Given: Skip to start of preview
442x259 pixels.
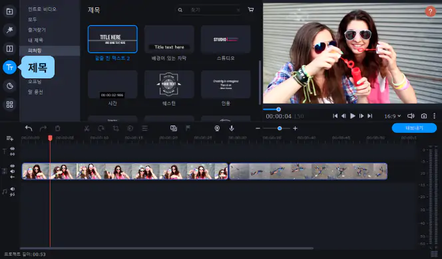Looking at the screenshot, I should (335, 116).
